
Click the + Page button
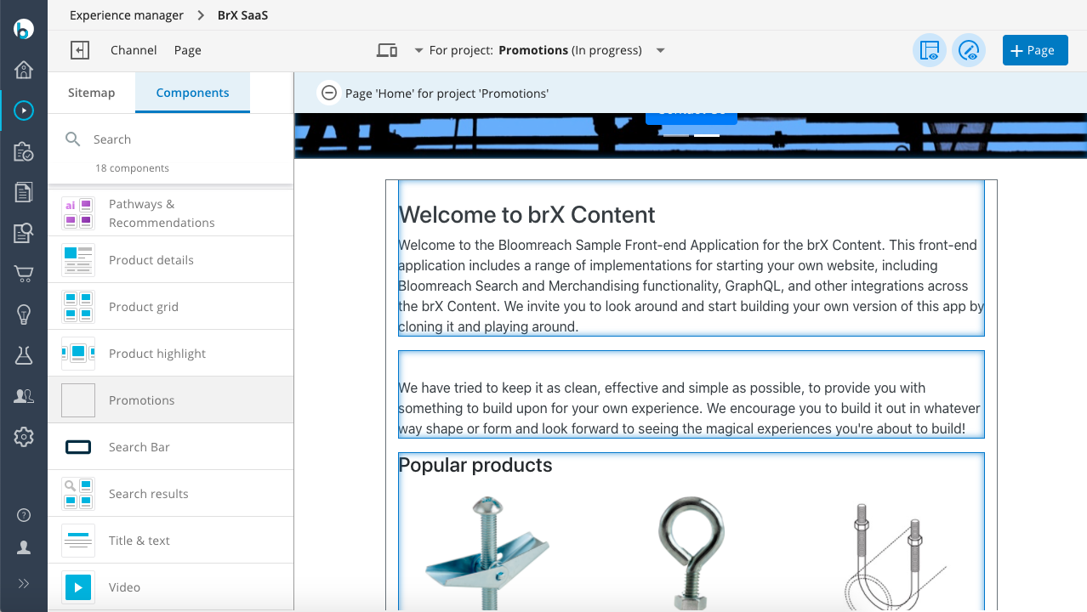pos(1035,50)
